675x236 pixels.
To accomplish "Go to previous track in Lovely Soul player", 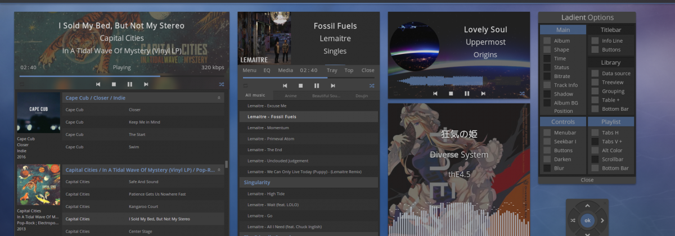I will (x=435, y=93).
